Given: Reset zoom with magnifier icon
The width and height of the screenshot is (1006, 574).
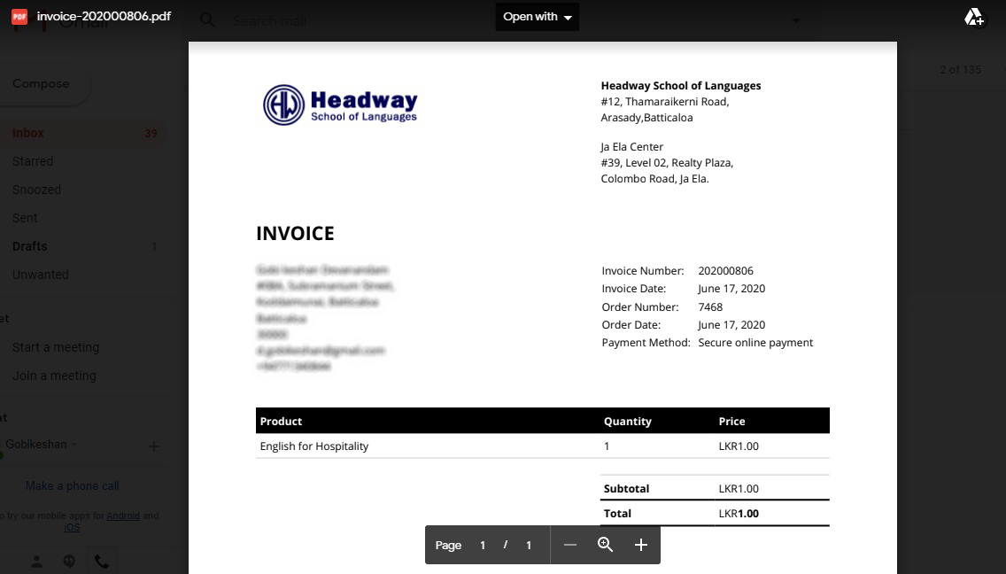Looking at the screenshot, I should 605,545.
